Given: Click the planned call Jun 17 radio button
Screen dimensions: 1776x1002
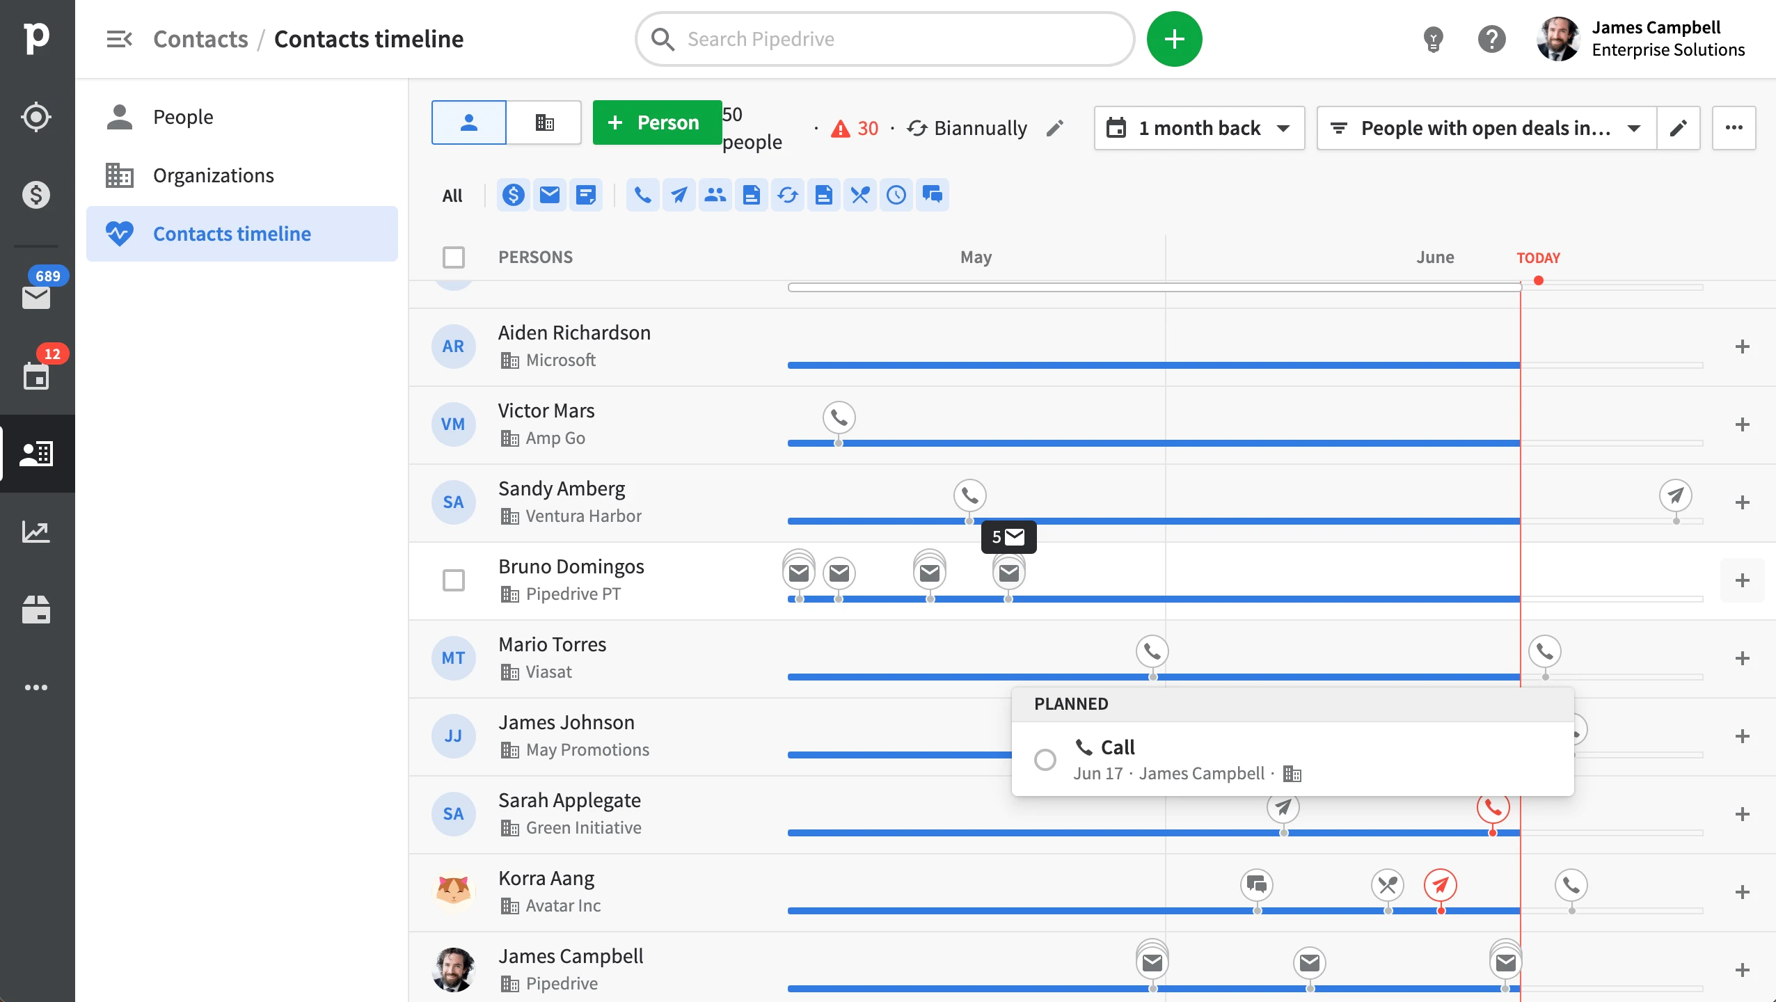Looking at the screenshot, I should tap(1045, 759).
